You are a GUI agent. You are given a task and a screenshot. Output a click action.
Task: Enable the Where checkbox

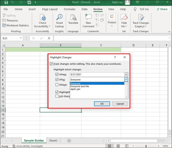click(57, 84)
